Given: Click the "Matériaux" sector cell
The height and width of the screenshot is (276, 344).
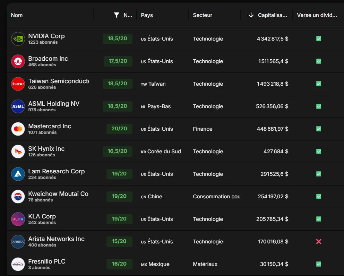Looking at the screenshot, I should tap(205, 264).
